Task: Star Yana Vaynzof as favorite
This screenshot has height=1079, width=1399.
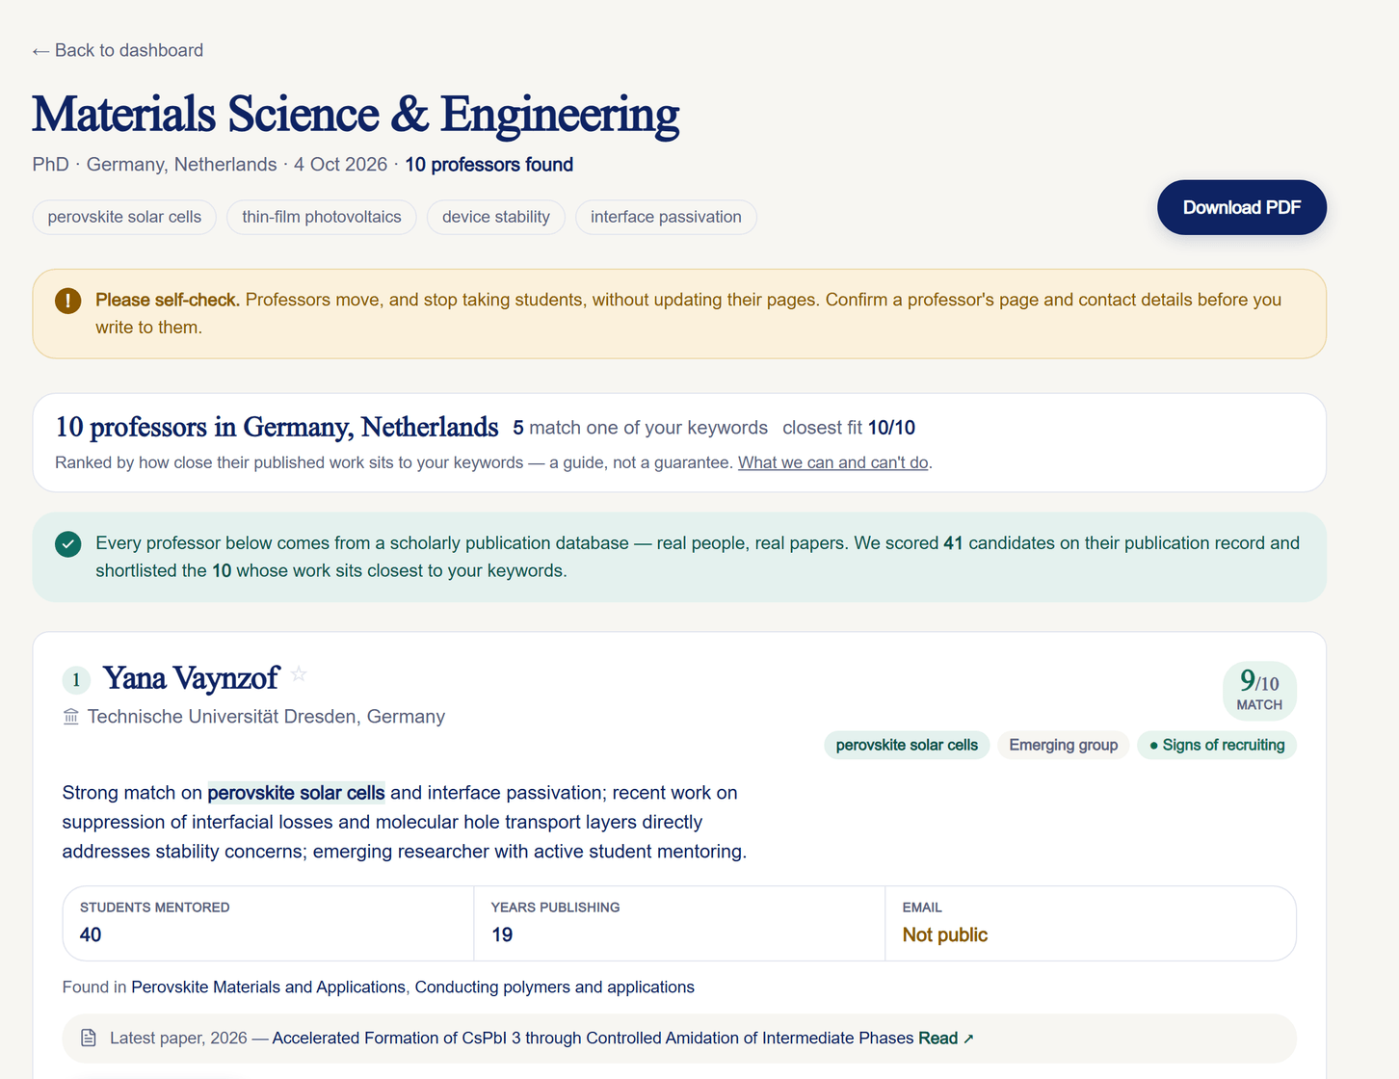Action: [299, 673]
